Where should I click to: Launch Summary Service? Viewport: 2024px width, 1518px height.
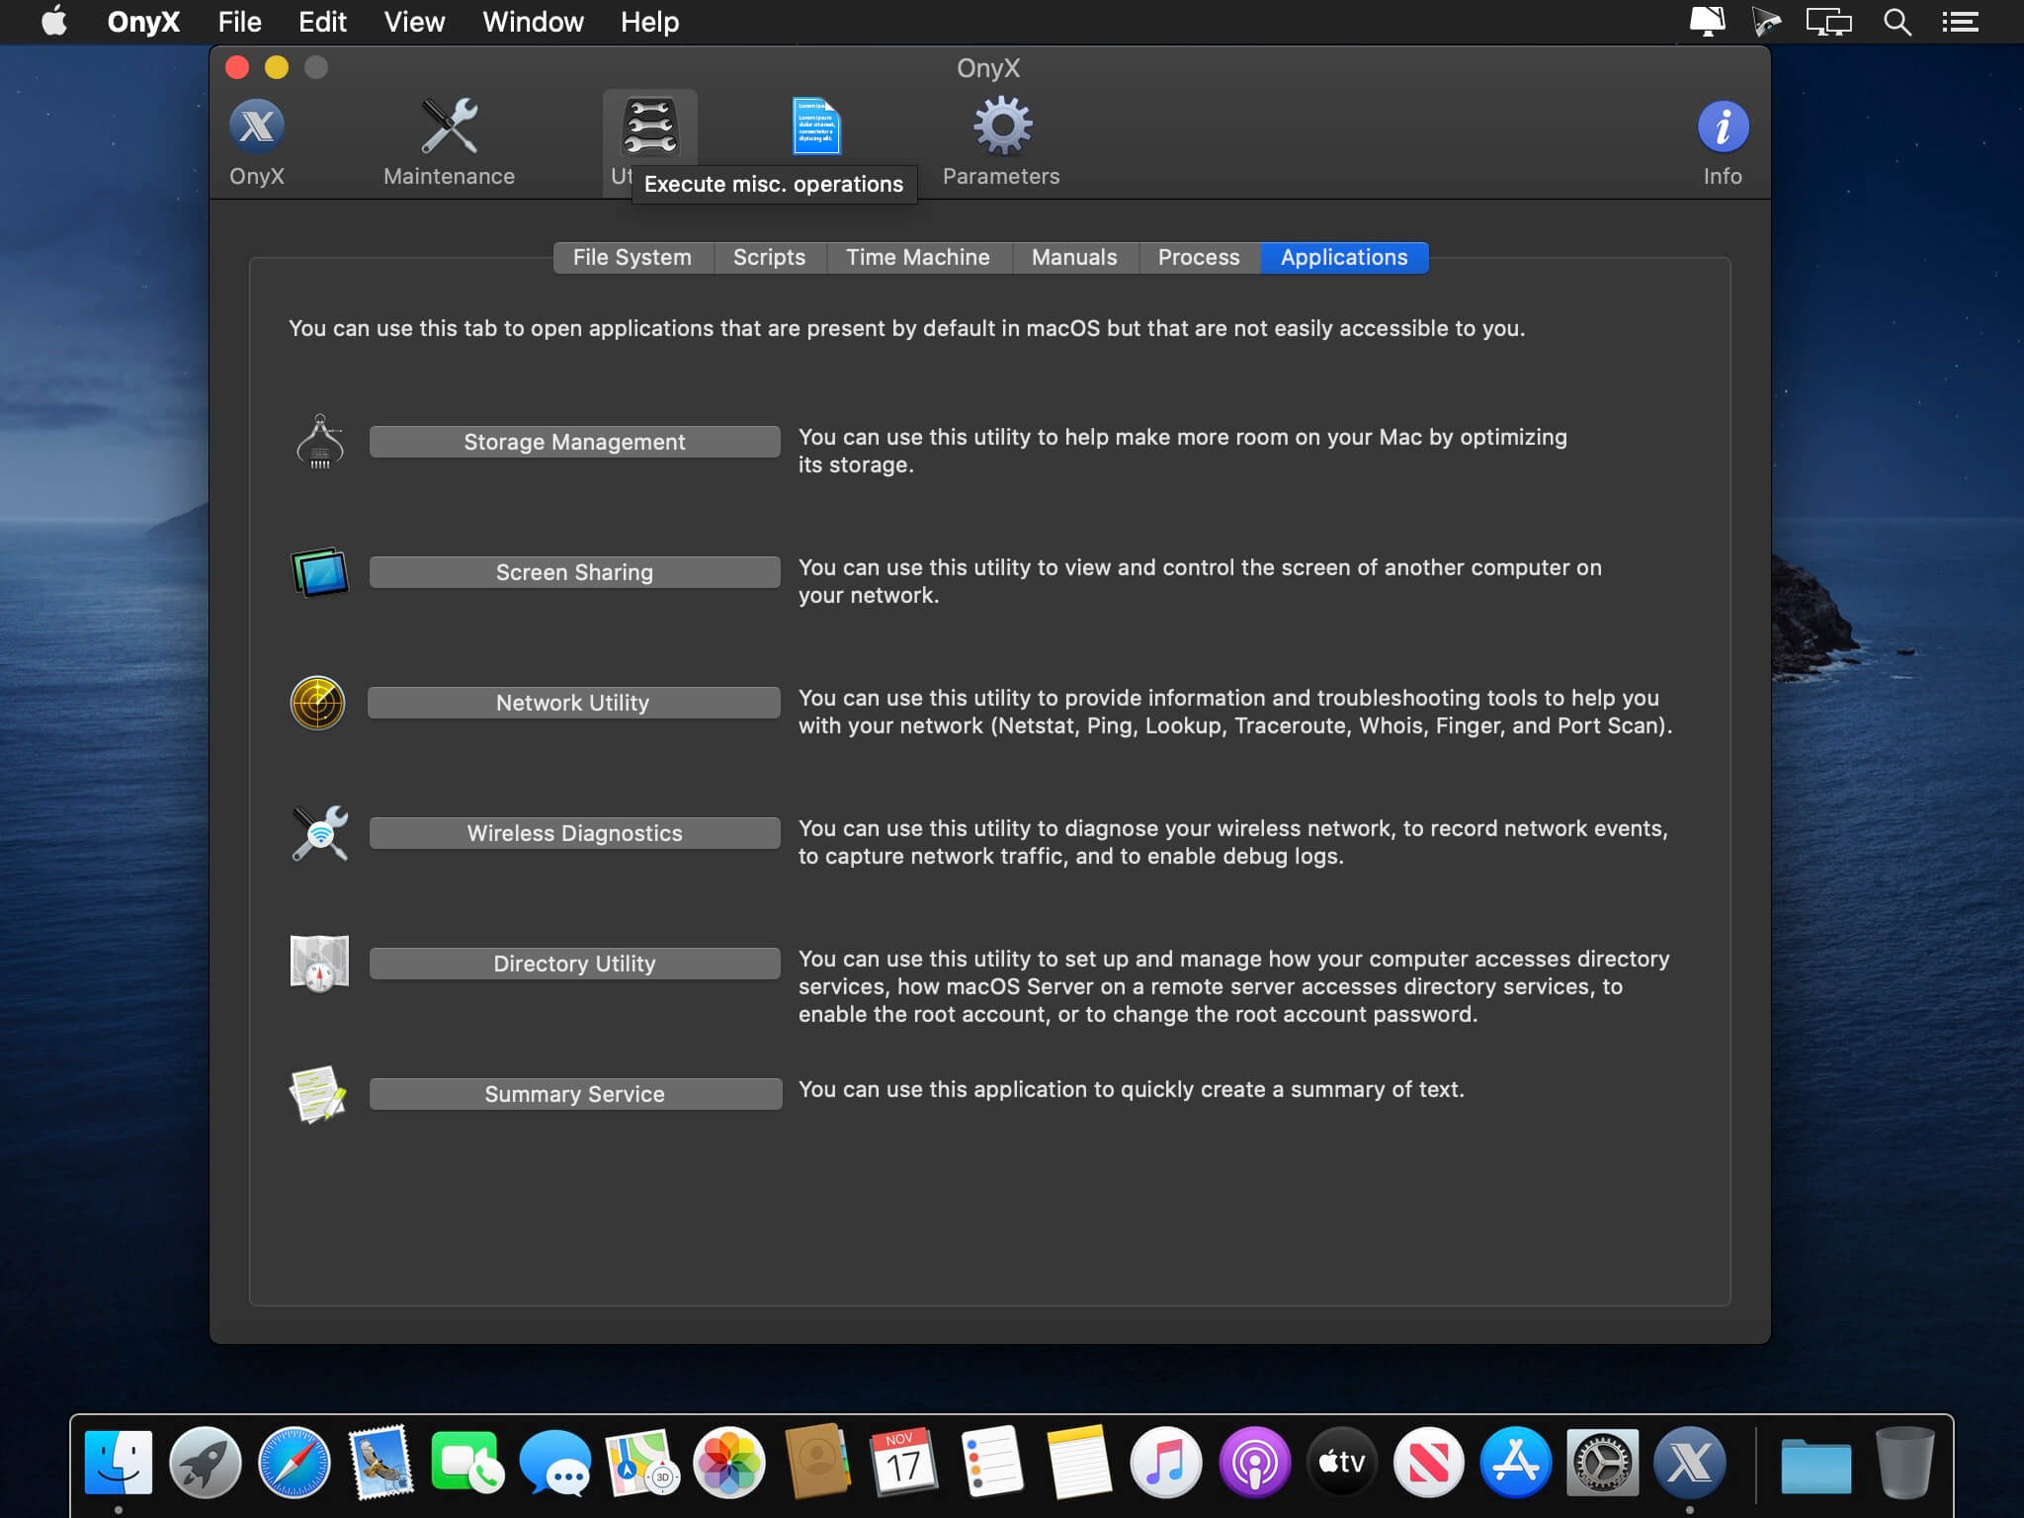point(575,1094)
